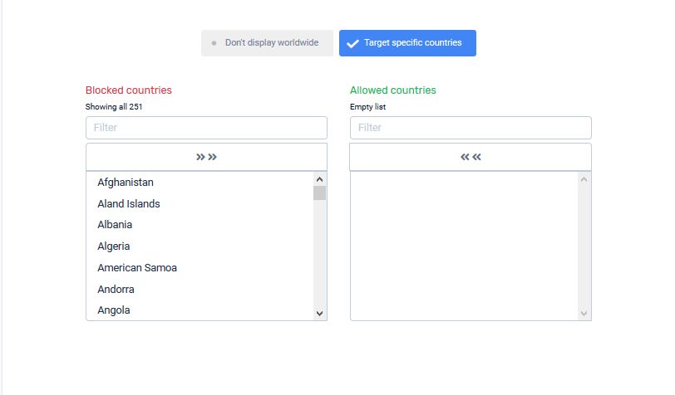Click the move-all-left double arrow button

(471, 157)
